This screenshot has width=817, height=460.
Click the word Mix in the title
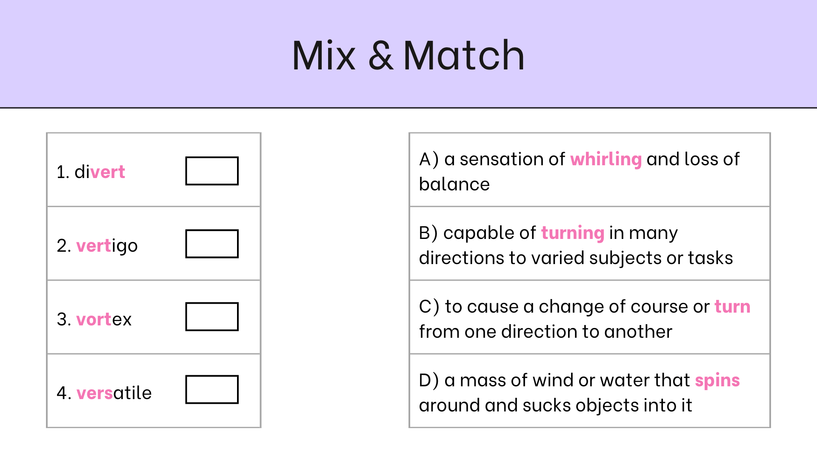[324, 55]
